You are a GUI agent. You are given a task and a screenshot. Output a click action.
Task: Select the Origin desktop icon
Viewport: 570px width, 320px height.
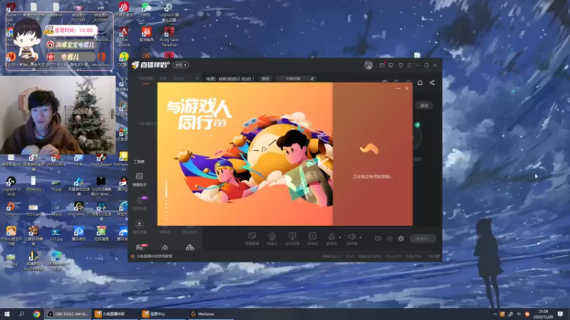11,209
